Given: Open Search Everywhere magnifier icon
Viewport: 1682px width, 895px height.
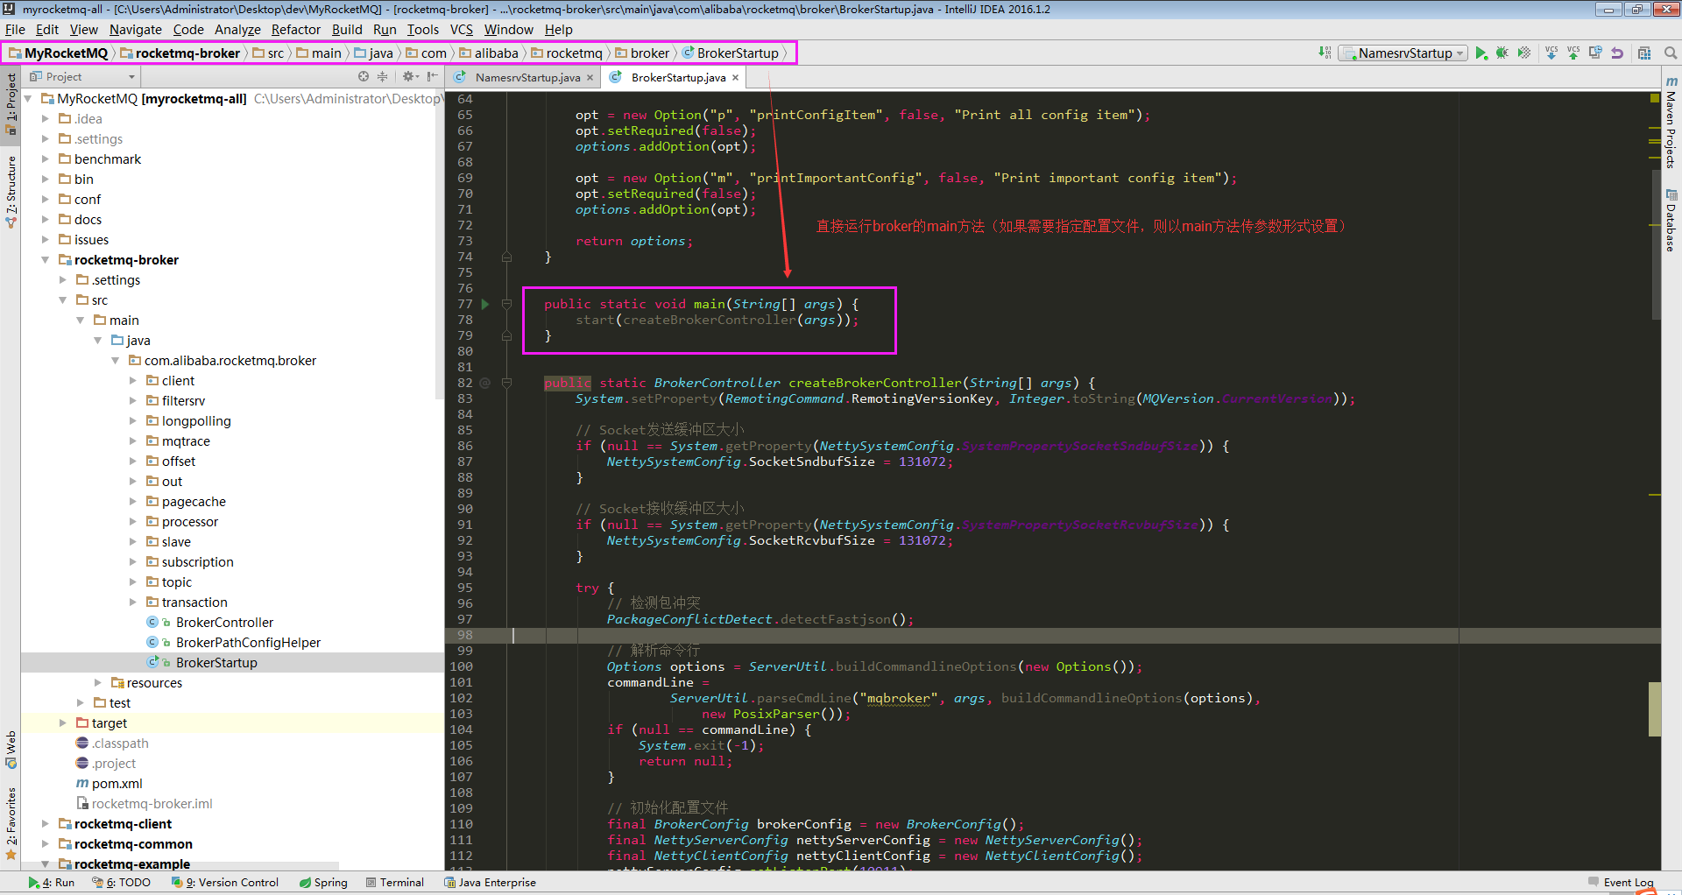Looking at the screenshot, I should click(x=1670, y=53).
